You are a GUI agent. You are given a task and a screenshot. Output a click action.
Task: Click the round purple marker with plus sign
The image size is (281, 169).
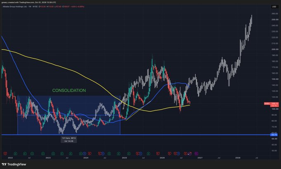click(190, 153)
